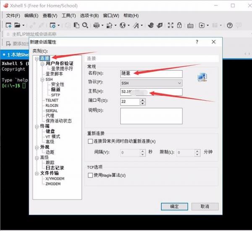Image resolution: width=252 pixels, height=231 pixels.
Task: Enable 连接异常关闭时自动重新连接 checkbox
Action: (x=90, y=141)
